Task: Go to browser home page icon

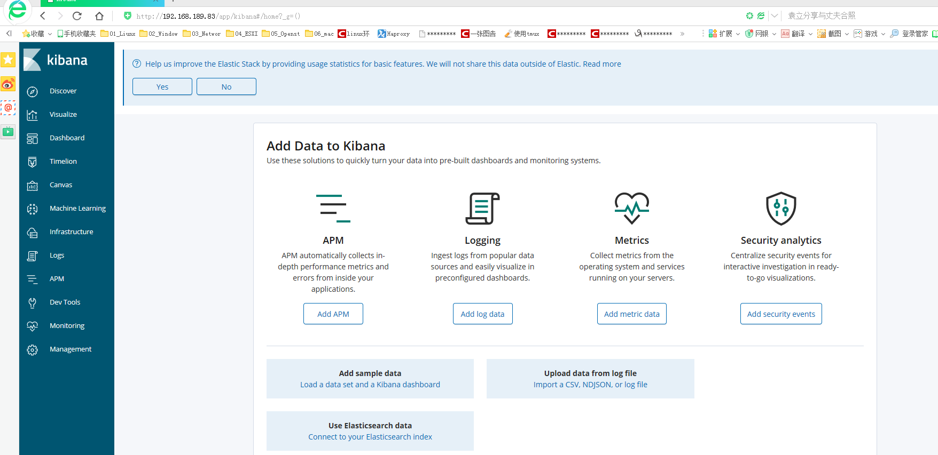Action: 99,16
